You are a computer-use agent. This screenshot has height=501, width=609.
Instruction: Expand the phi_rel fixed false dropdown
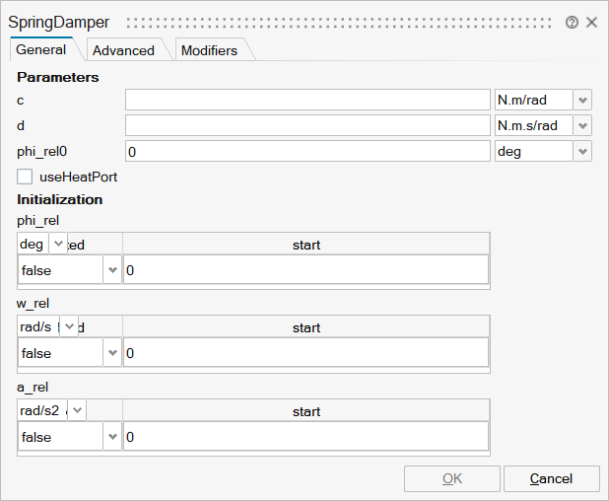pos(111,269)
